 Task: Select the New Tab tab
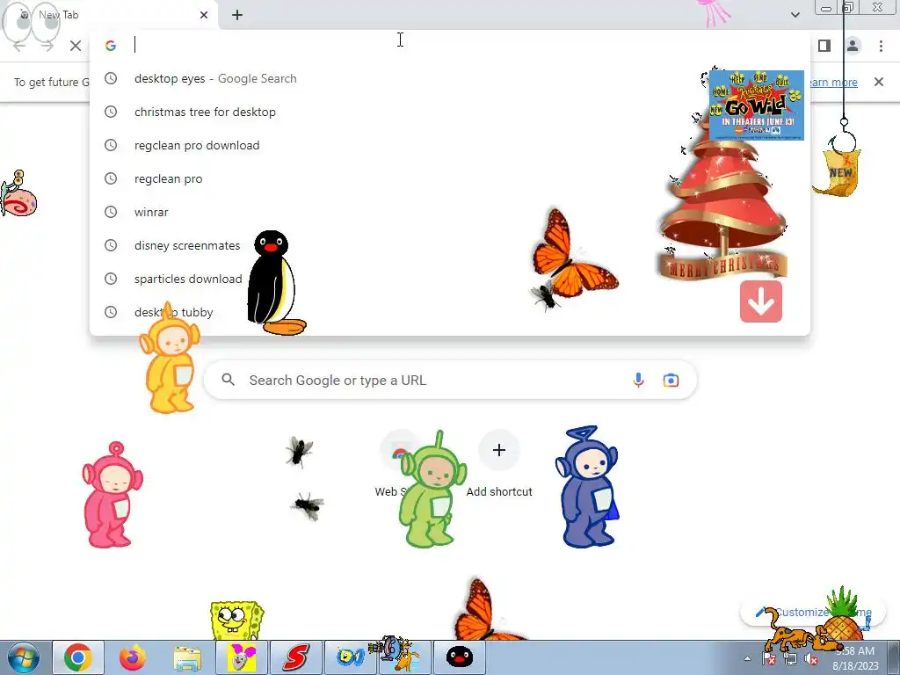tap(109, 15)
